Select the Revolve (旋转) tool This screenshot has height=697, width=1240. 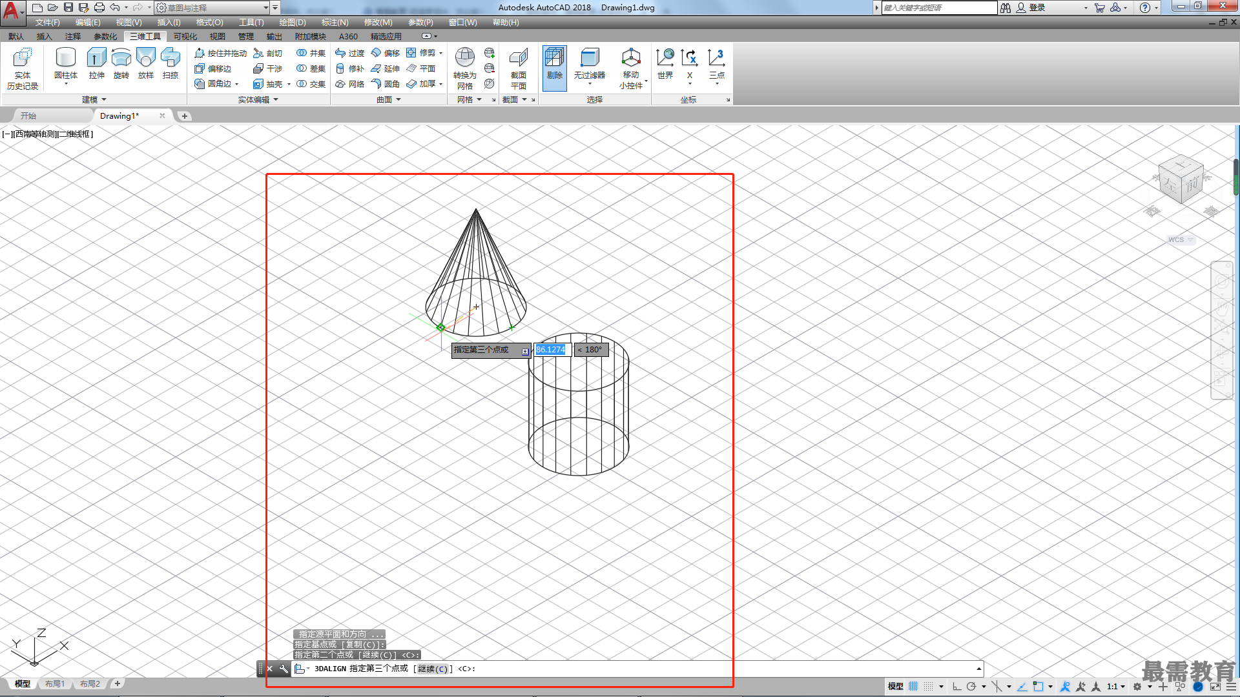121,63
